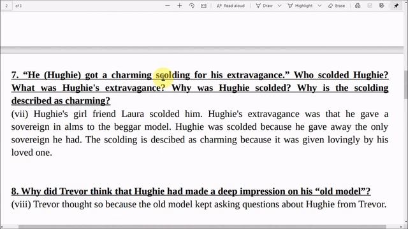Click the horizontal scrollbar at bottom
The image size is (408, 229).
click(x=201, y=227)
